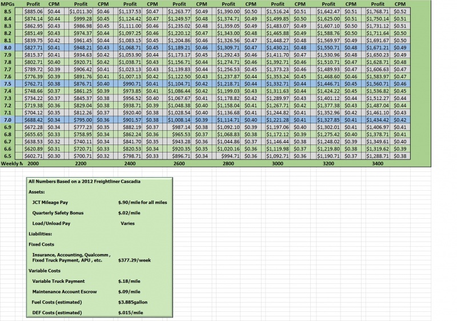Select profit cell $994.71
This screenshot has height=321, width=457.
(x=228, y=156)
